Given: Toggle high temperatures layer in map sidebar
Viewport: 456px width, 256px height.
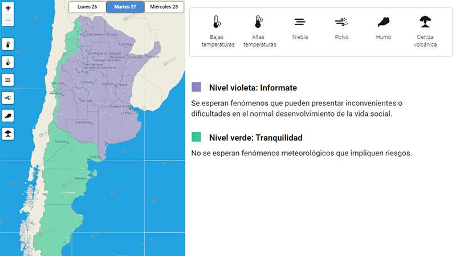Looking at the screenshot, I should (8, 62).
